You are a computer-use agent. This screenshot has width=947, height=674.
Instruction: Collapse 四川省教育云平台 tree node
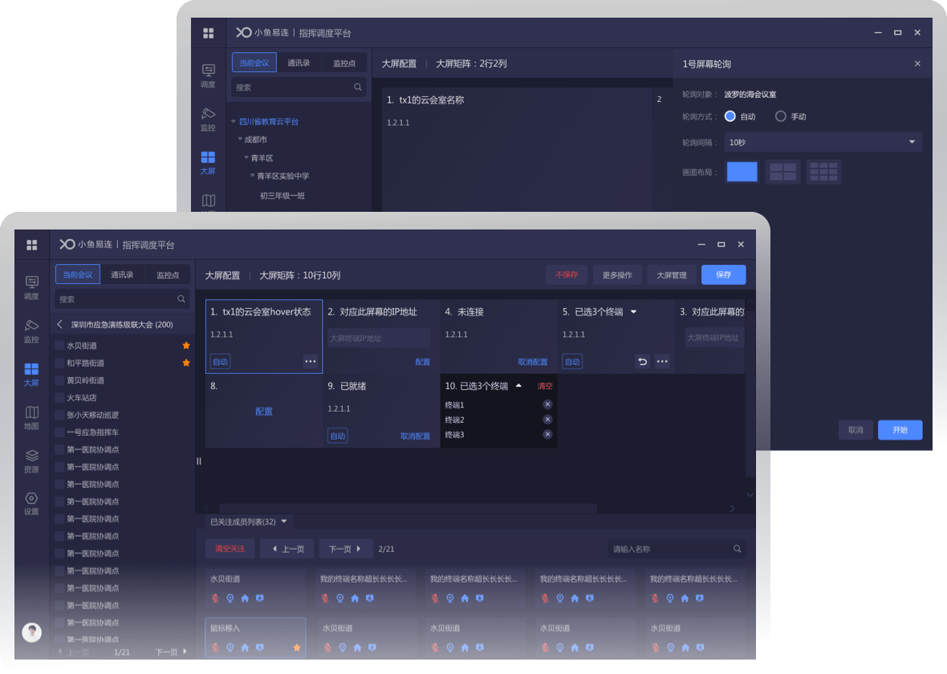234,121
